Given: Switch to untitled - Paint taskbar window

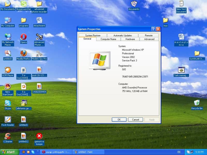Looking at the screenshot, I should pos(87,152).
